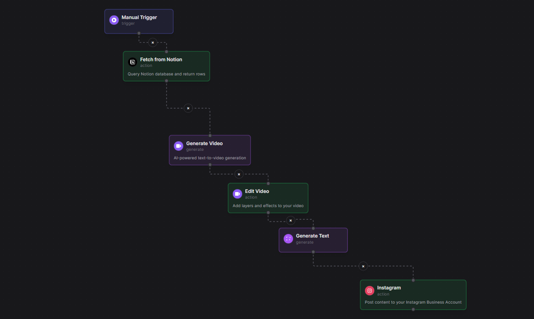Viewport: 534px width, 319px height.
Task: Remove the Edit Video to Generate Text connection
Action: point(291,220)
